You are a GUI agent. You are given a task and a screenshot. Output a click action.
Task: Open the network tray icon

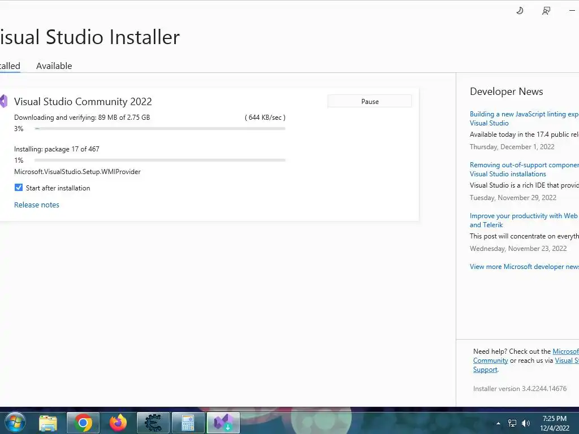click(512, 423)
